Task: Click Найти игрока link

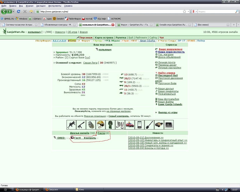Action: 166,73
